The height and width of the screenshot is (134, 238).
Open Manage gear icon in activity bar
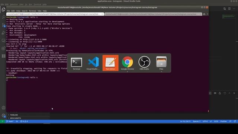coord(3,116)
